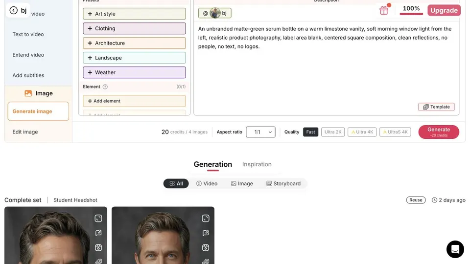The width and height of the screenshot is (470, 264).
Task: Click the expand icon on second headshot
Action: 206,219
